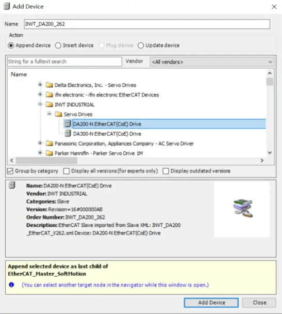Click the DA200-N drive device icon
282x314 pixels.
(x=68, y=124)
